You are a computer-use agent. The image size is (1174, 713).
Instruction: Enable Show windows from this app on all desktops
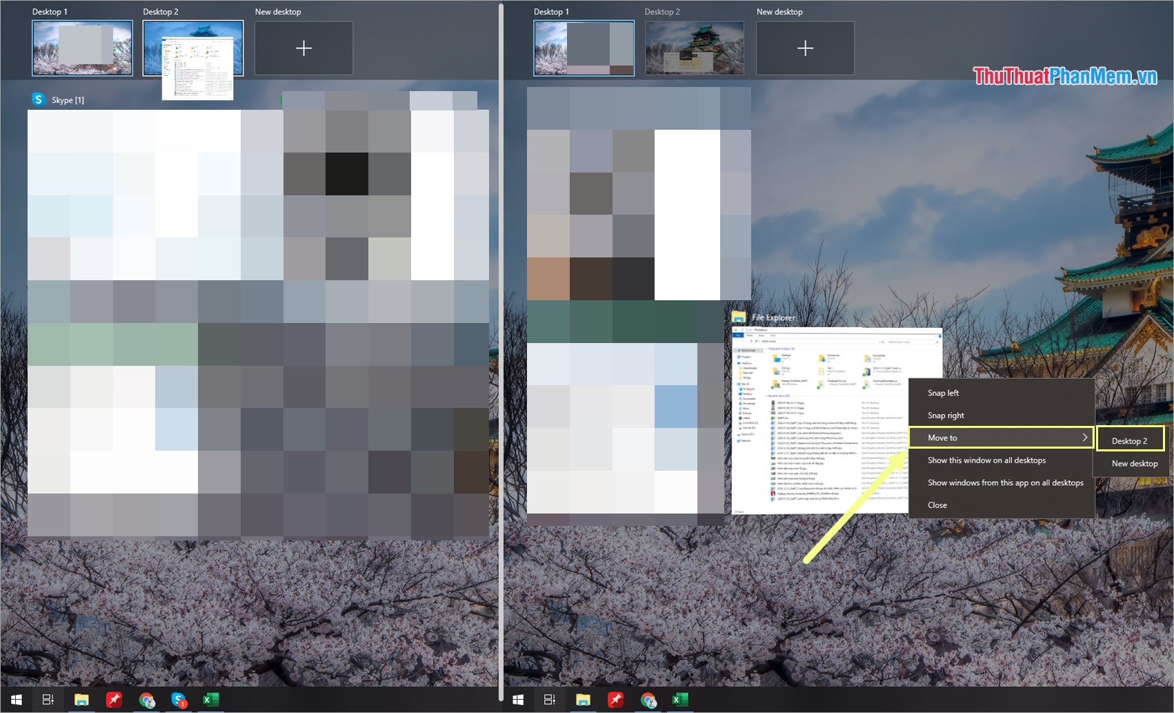click(1004, 482)
